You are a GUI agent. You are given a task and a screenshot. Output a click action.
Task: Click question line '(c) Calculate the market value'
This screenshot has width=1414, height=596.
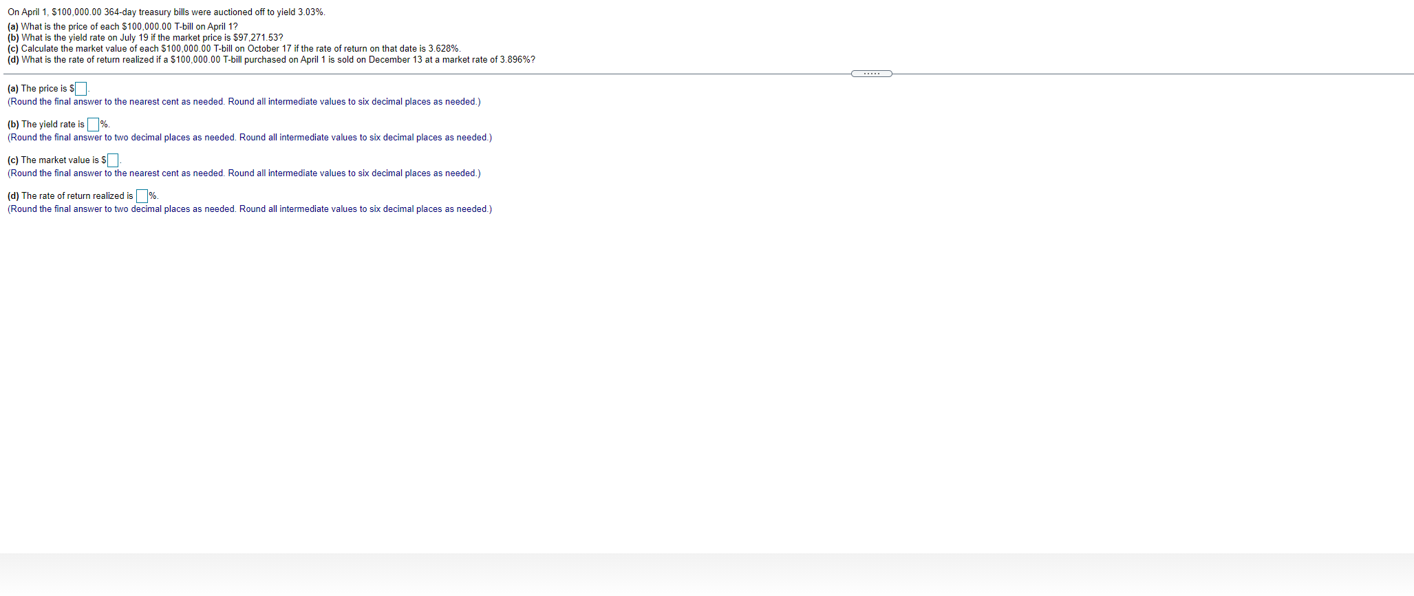coord(234,49)
